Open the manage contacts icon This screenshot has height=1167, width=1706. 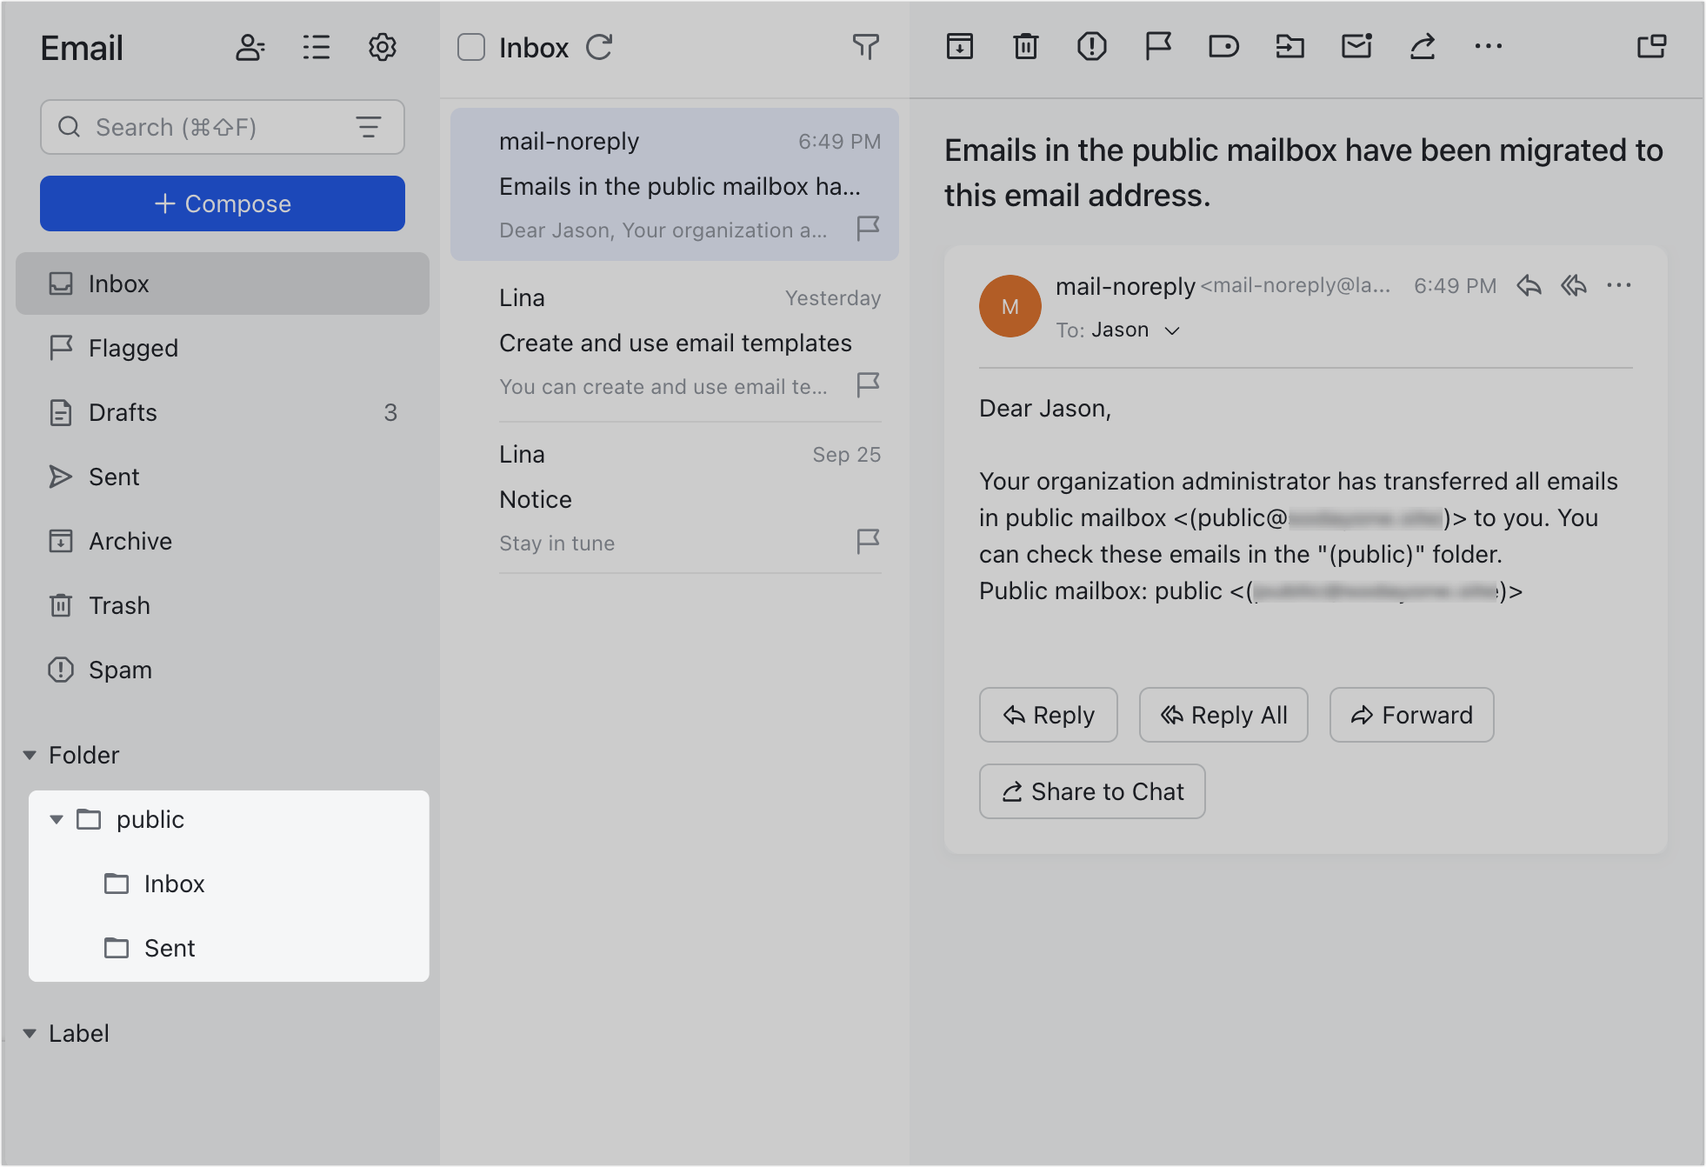(x=250, y=47)
